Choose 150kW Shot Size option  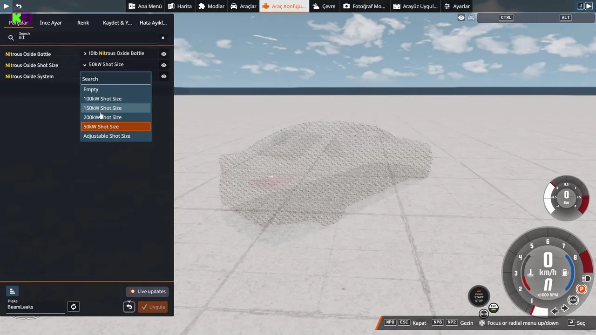click(x=116, y=108)
